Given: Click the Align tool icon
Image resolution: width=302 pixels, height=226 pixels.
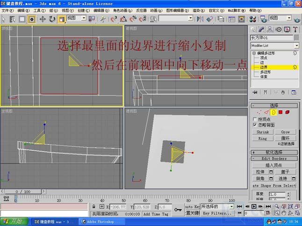Looking at the screenshot, I should coord(210,19).
